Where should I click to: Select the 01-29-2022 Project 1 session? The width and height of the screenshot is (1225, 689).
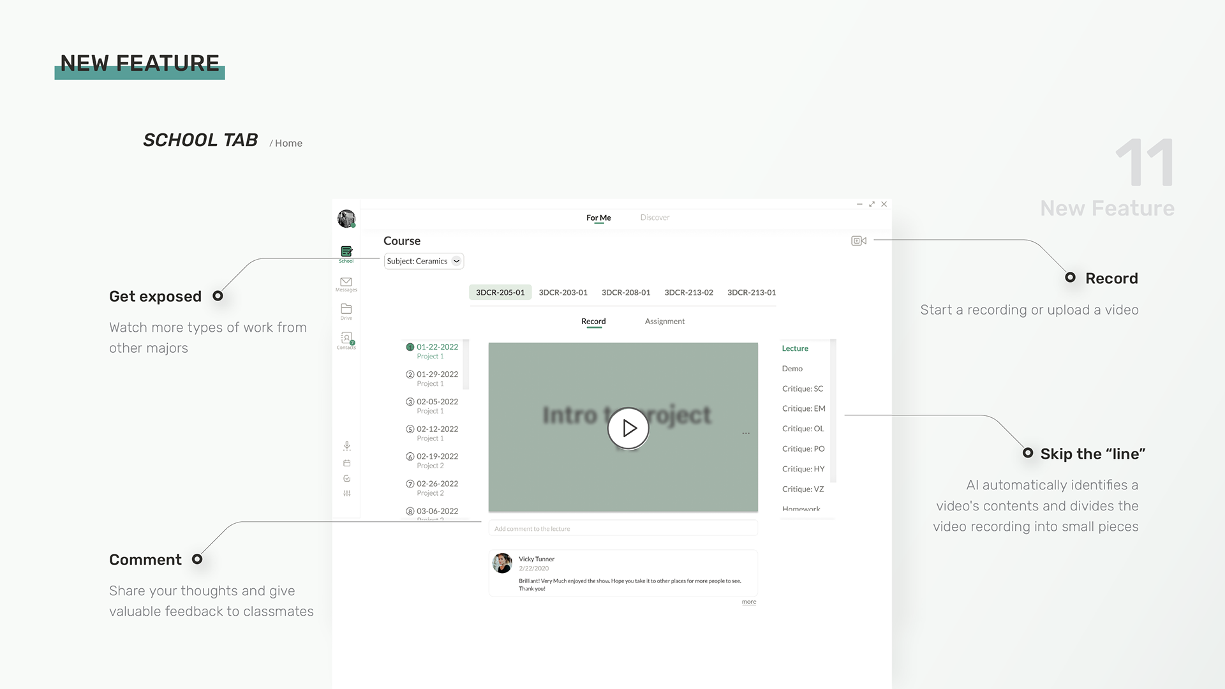tap(436, 378)
